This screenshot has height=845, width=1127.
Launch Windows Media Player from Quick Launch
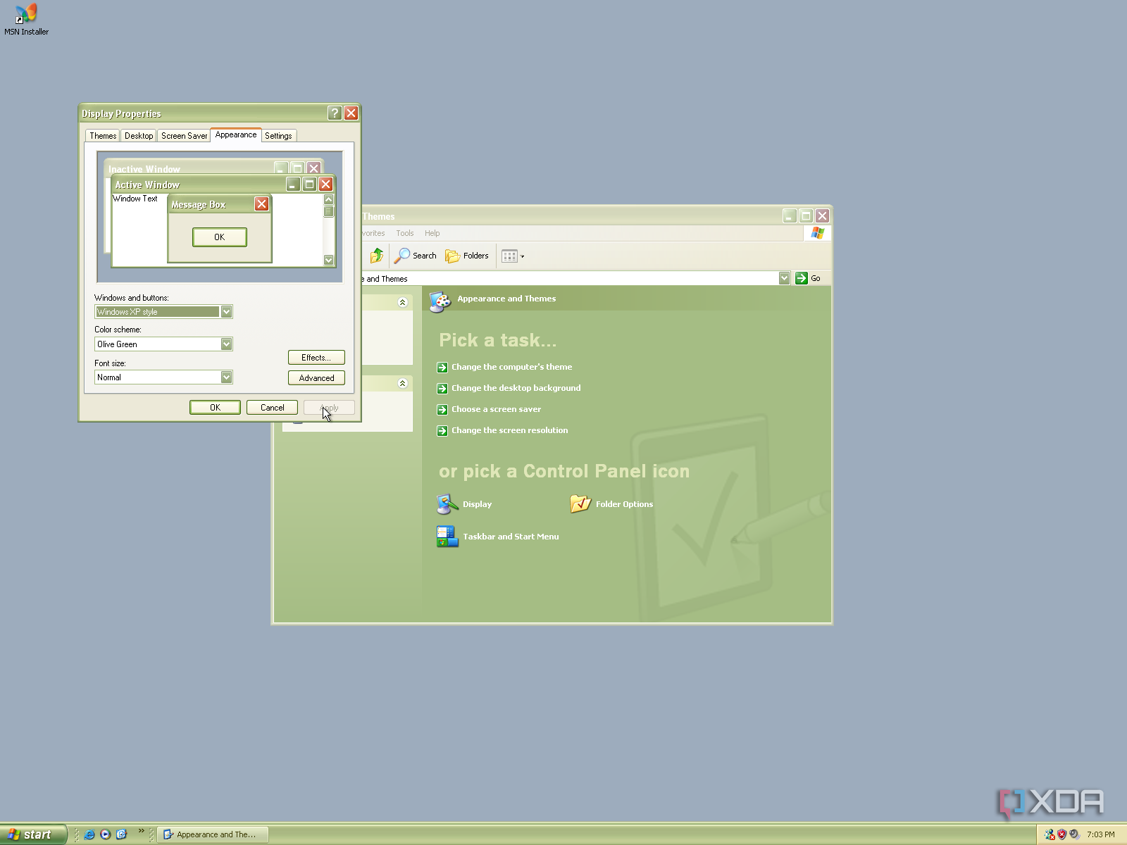click(x=105, y=834)
